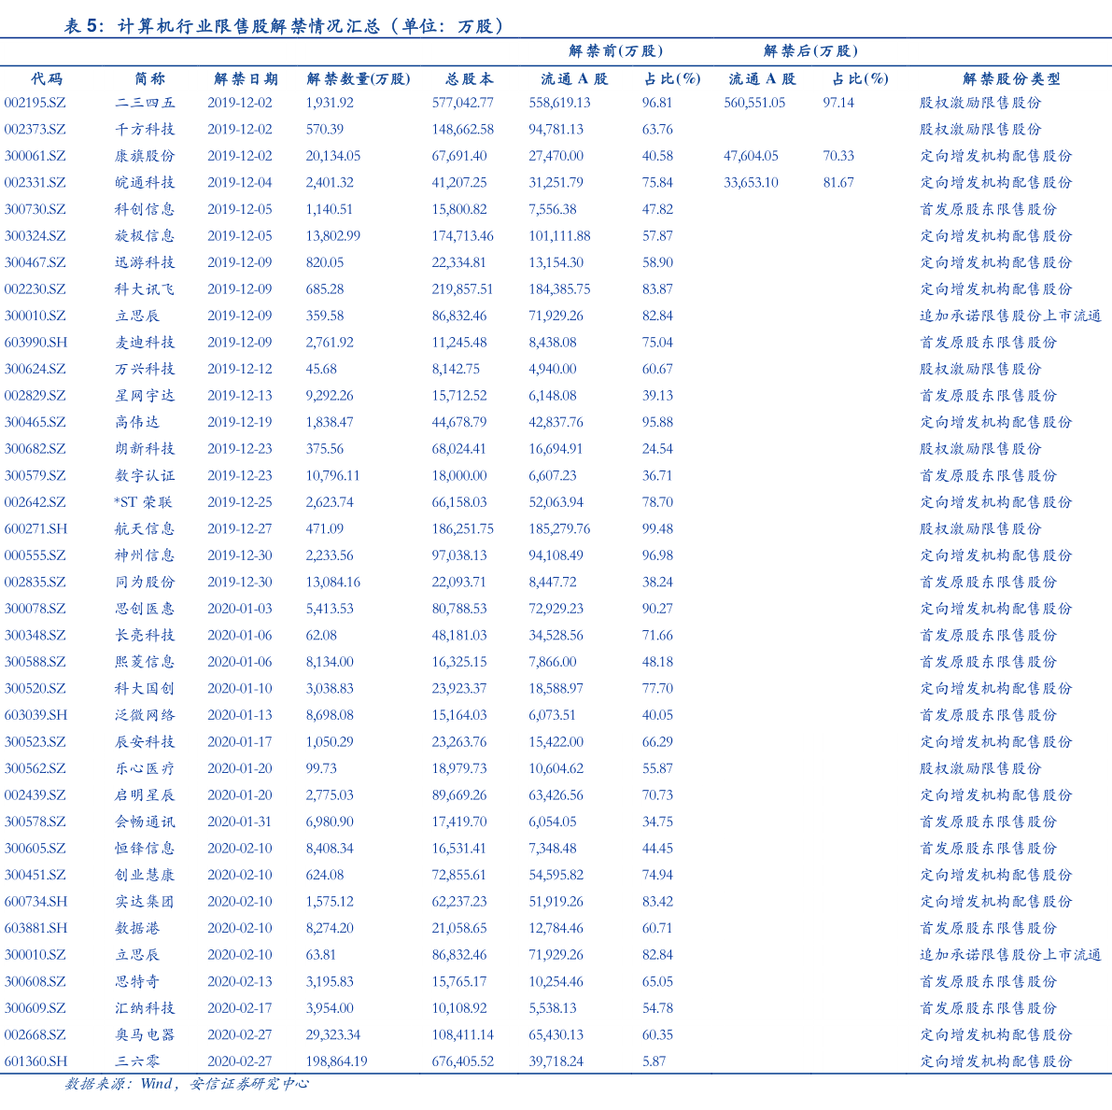The width and height of the screenshot is (1112, 1110).
Task: Select the unlock quantity 359.58
Action: [x=325, y=316]
